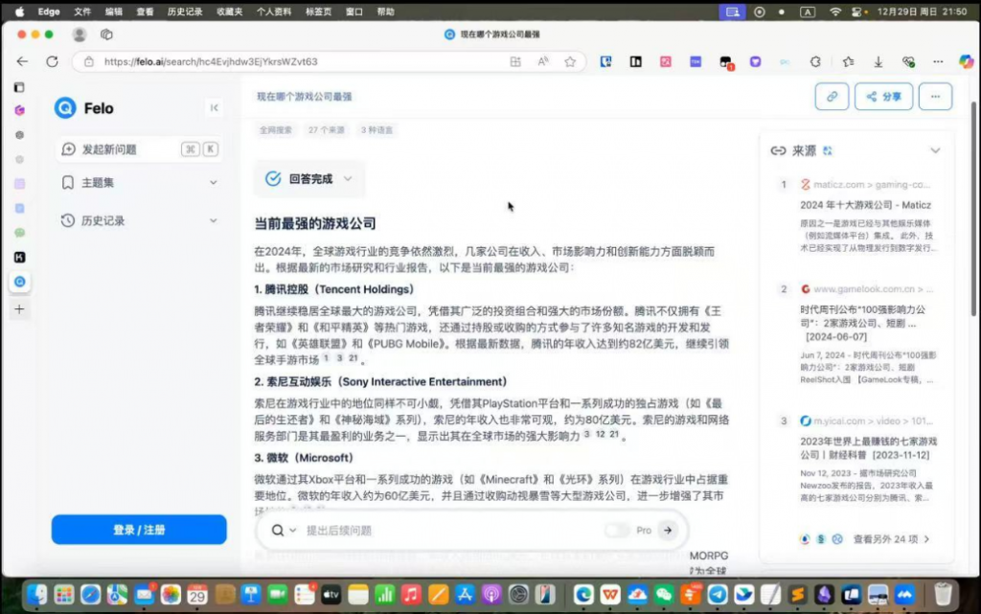The image size is (981, 614).
Task: Start a new question with 发起新问题
Action: coord(139,148)
